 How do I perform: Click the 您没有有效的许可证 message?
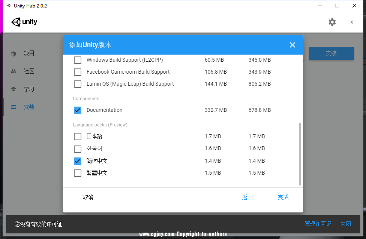(39, 224)
